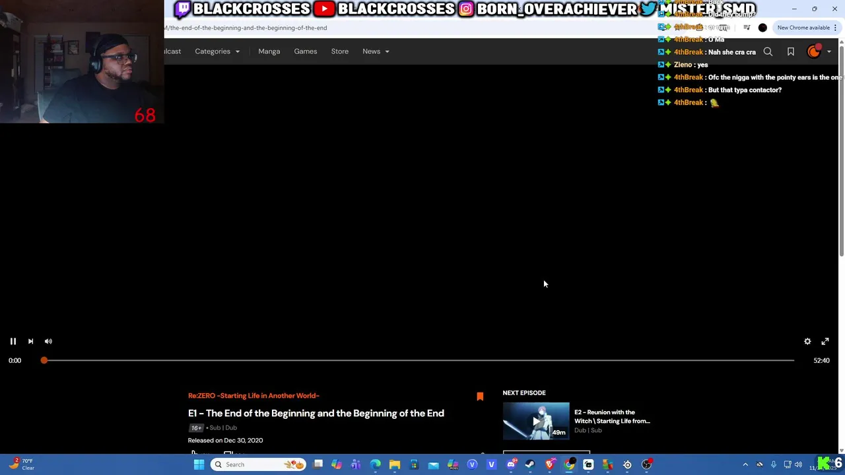The image size is (845, 475).
Task: Click the browser address bar URL
Action: 246,28
